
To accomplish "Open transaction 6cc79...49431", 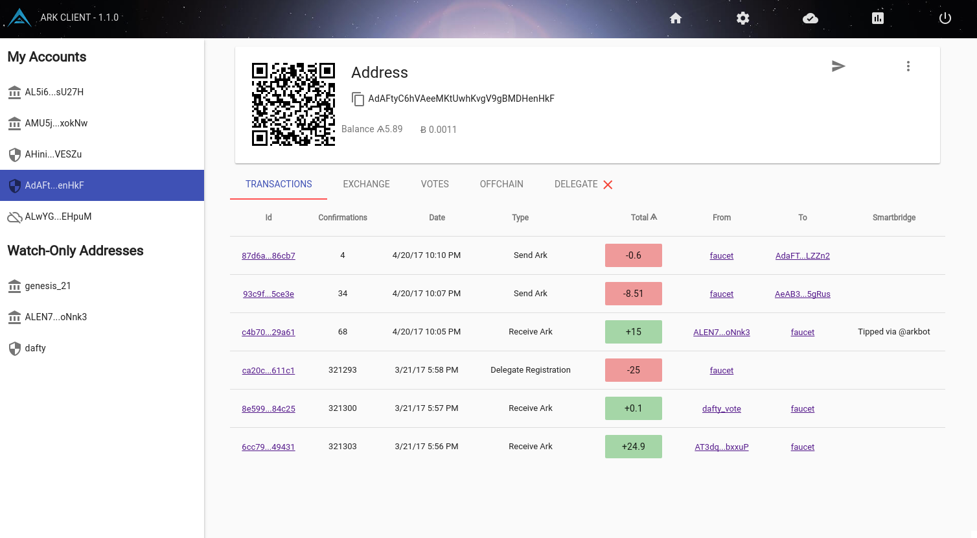I will click(x=268, y=447).
